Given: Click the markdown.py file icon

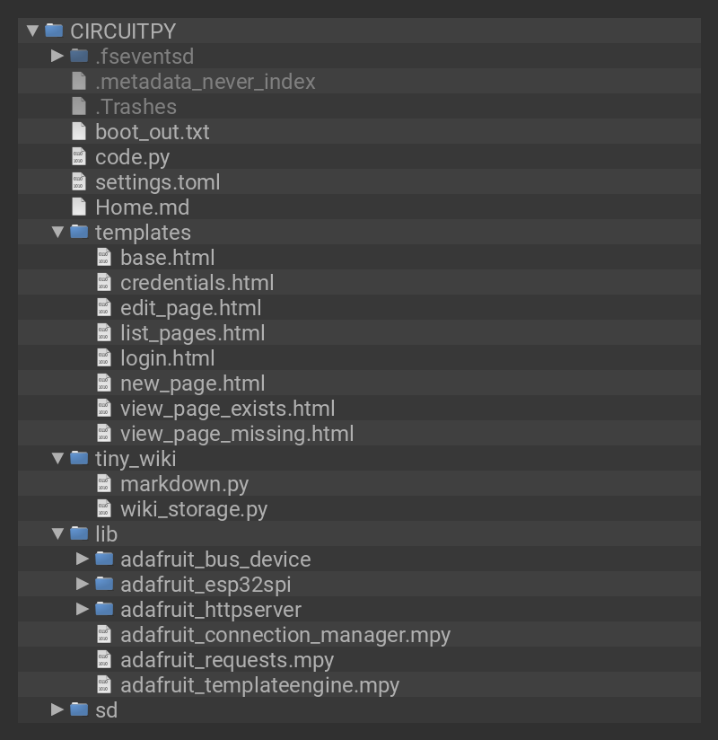Looking at the screenshot, I should pos(104,484).
